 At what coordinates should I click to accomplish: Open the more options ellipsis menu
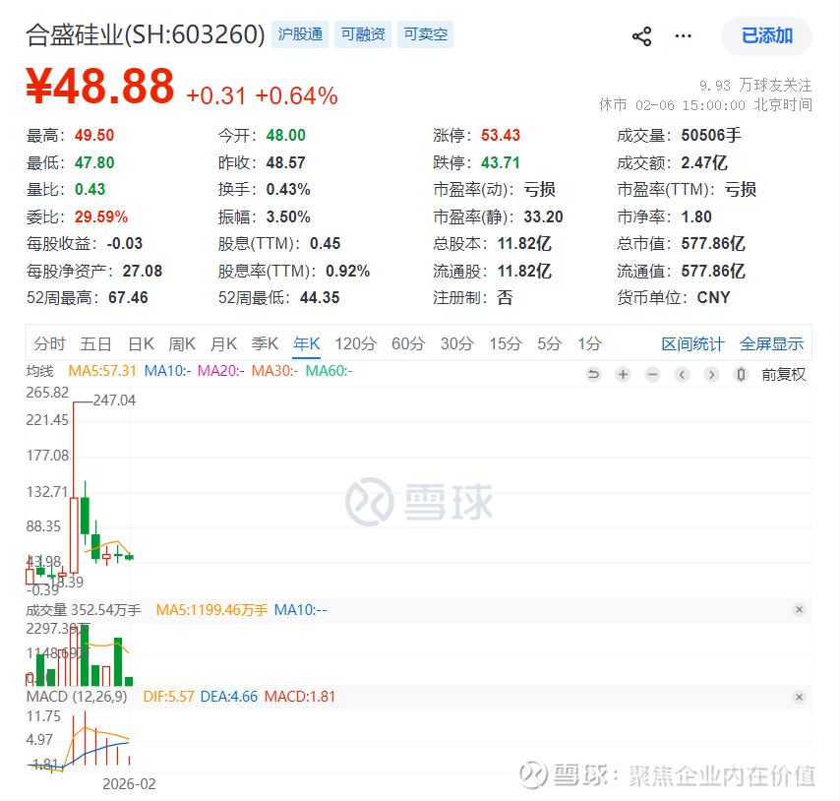683,35
